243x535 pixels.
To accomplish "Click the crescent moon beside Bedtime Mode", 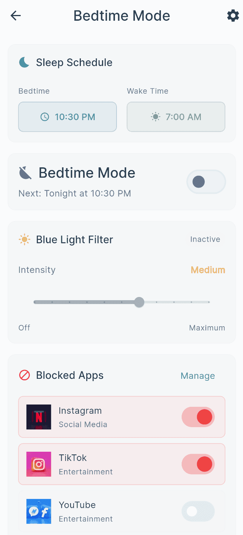I will tap(25, 173).
